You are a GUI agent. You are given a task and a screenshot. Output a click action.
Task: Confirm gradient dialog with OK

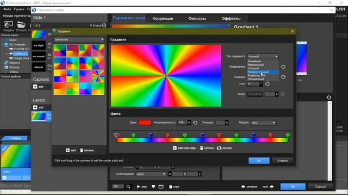(259, 161)
